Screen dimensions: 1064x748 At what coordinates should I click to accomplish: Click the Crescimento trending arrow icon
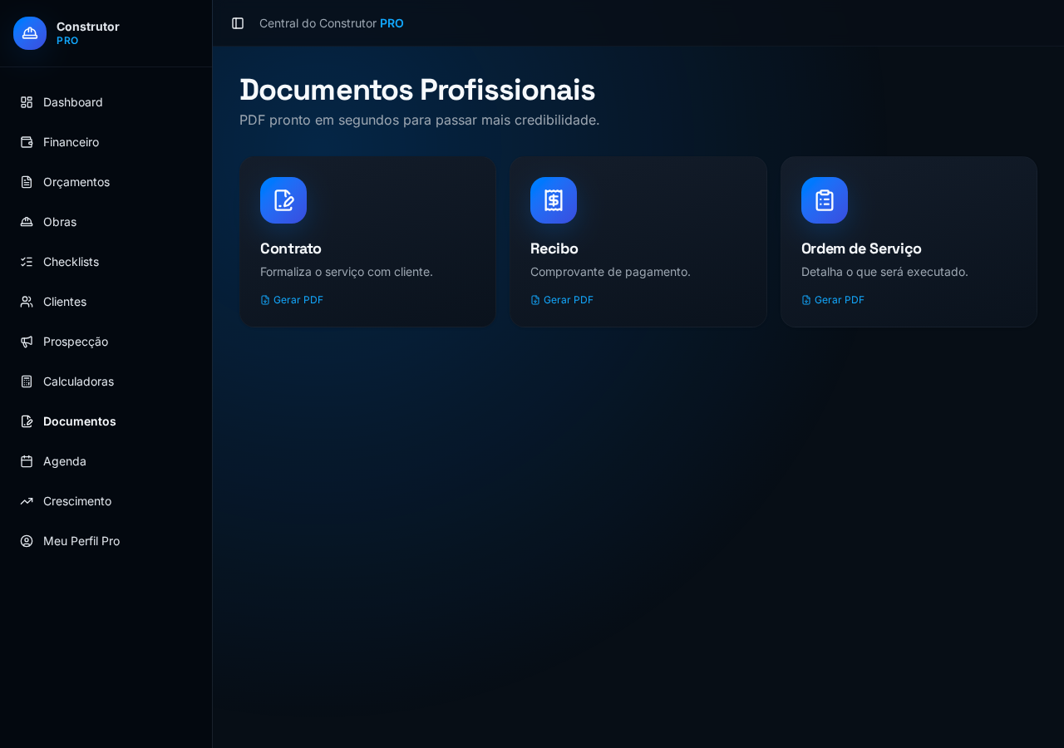27,501
